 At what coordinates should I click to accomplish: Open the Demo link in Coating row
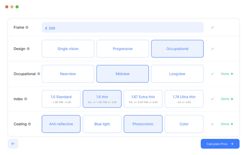[225, 124]
